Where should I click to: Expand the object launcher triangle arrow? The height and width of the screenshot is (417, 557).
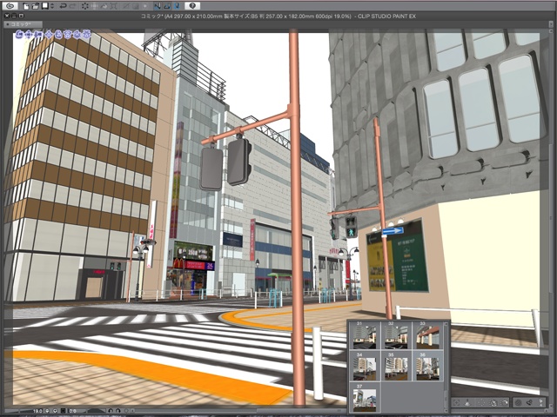click(541, 403)
